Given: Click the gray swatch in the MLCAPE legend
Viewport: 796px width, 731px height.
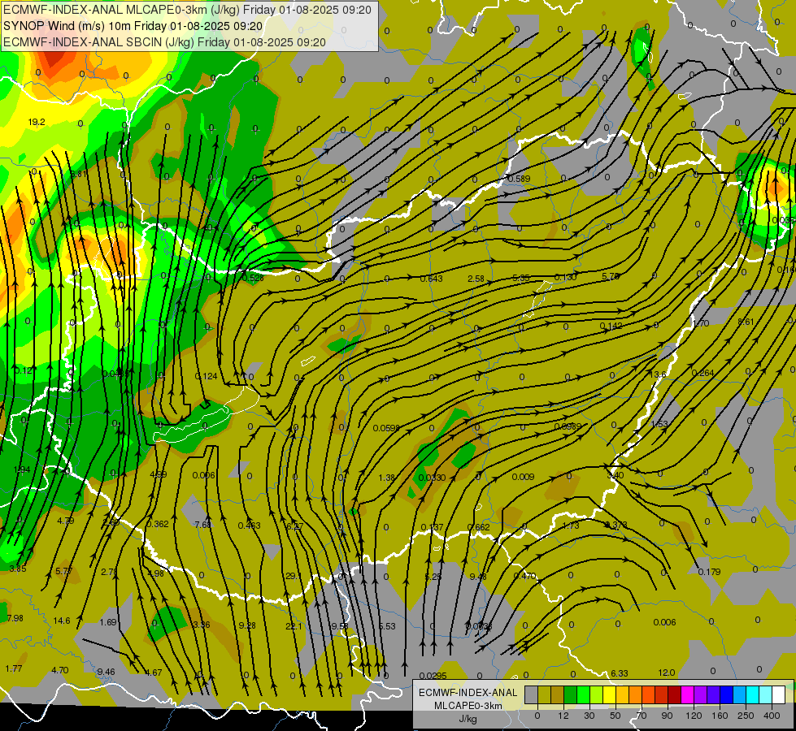Looking at the screenshot, I should pos(532,694).
